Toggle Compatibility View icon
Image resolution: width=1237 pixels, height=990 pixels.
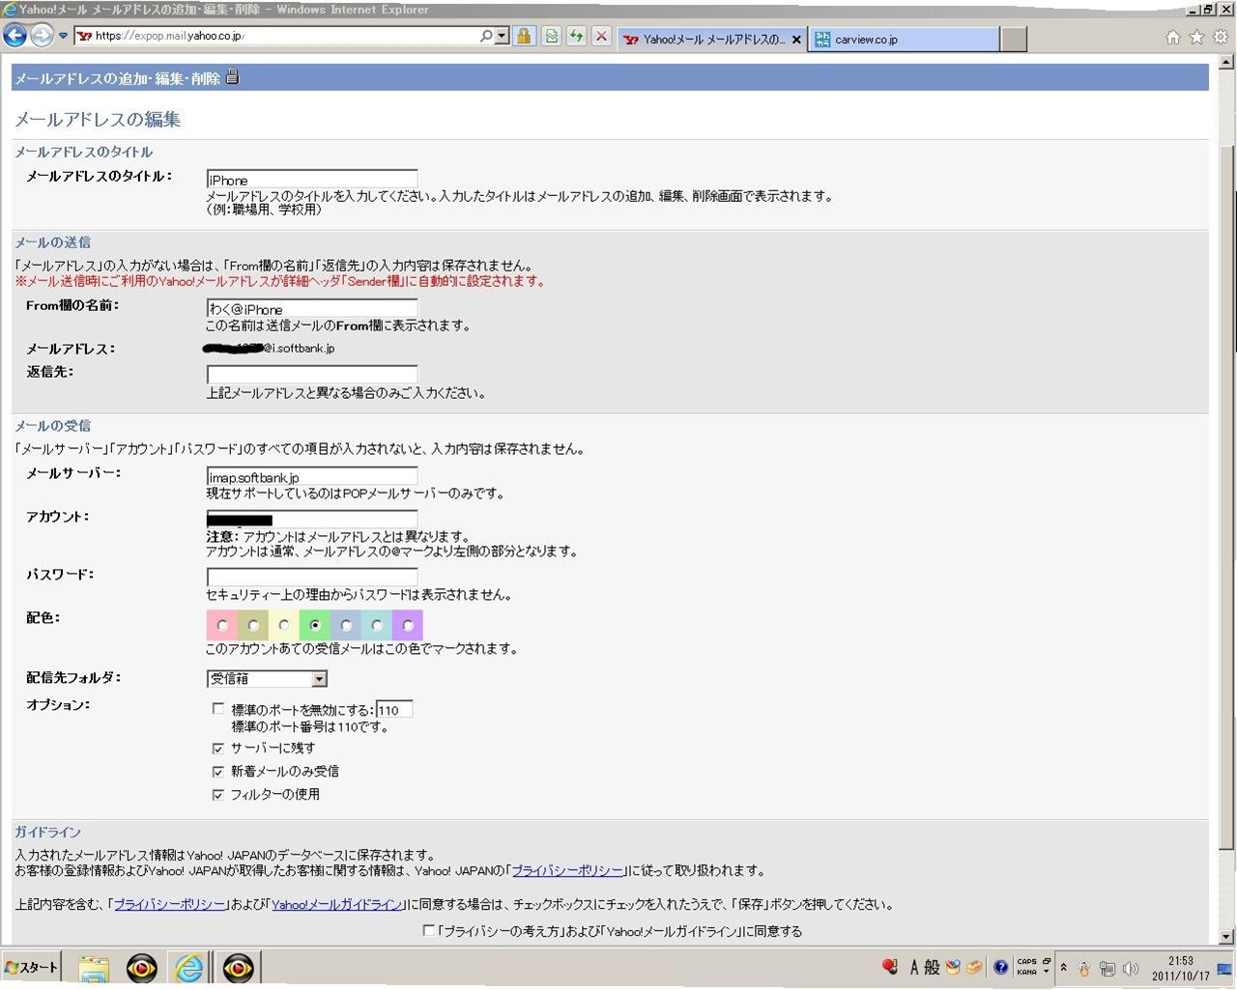point(551,36)
